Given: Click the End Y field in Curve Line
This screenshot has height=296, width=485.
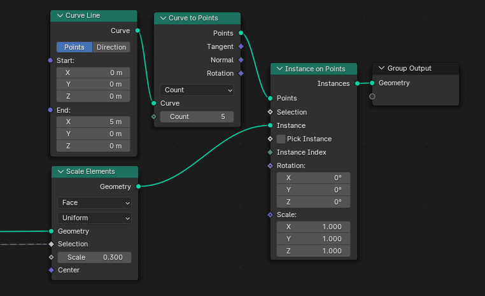Looking at the screenshot, I should (93, 134).
